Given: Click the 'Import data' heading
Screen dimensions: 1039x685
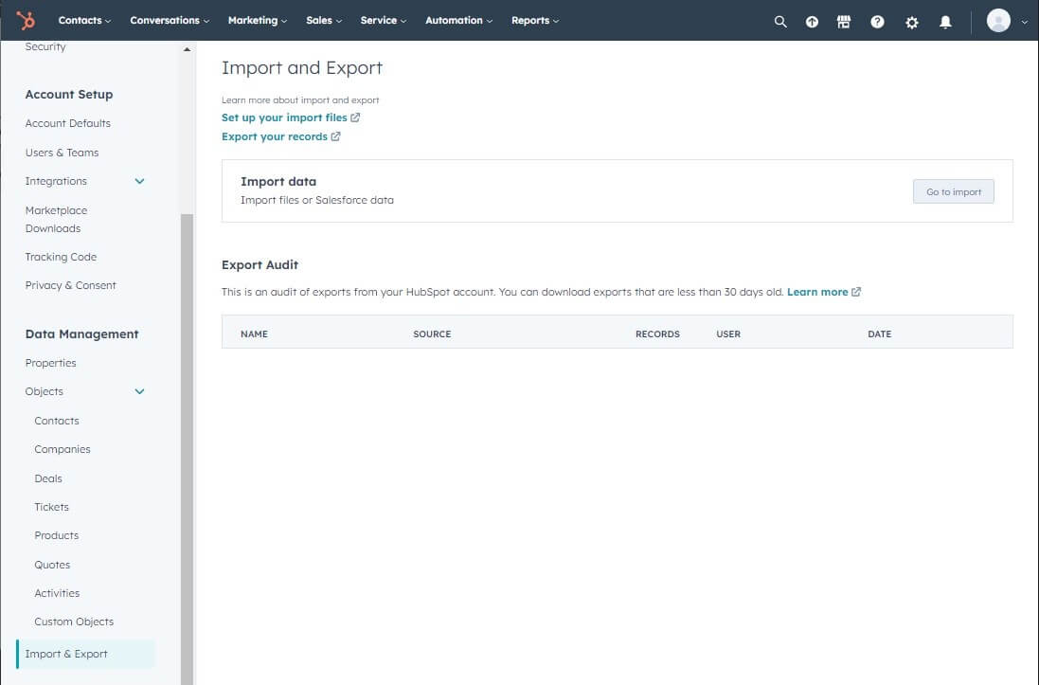Looking at the screenshot, I should click(x=278, y=181).
